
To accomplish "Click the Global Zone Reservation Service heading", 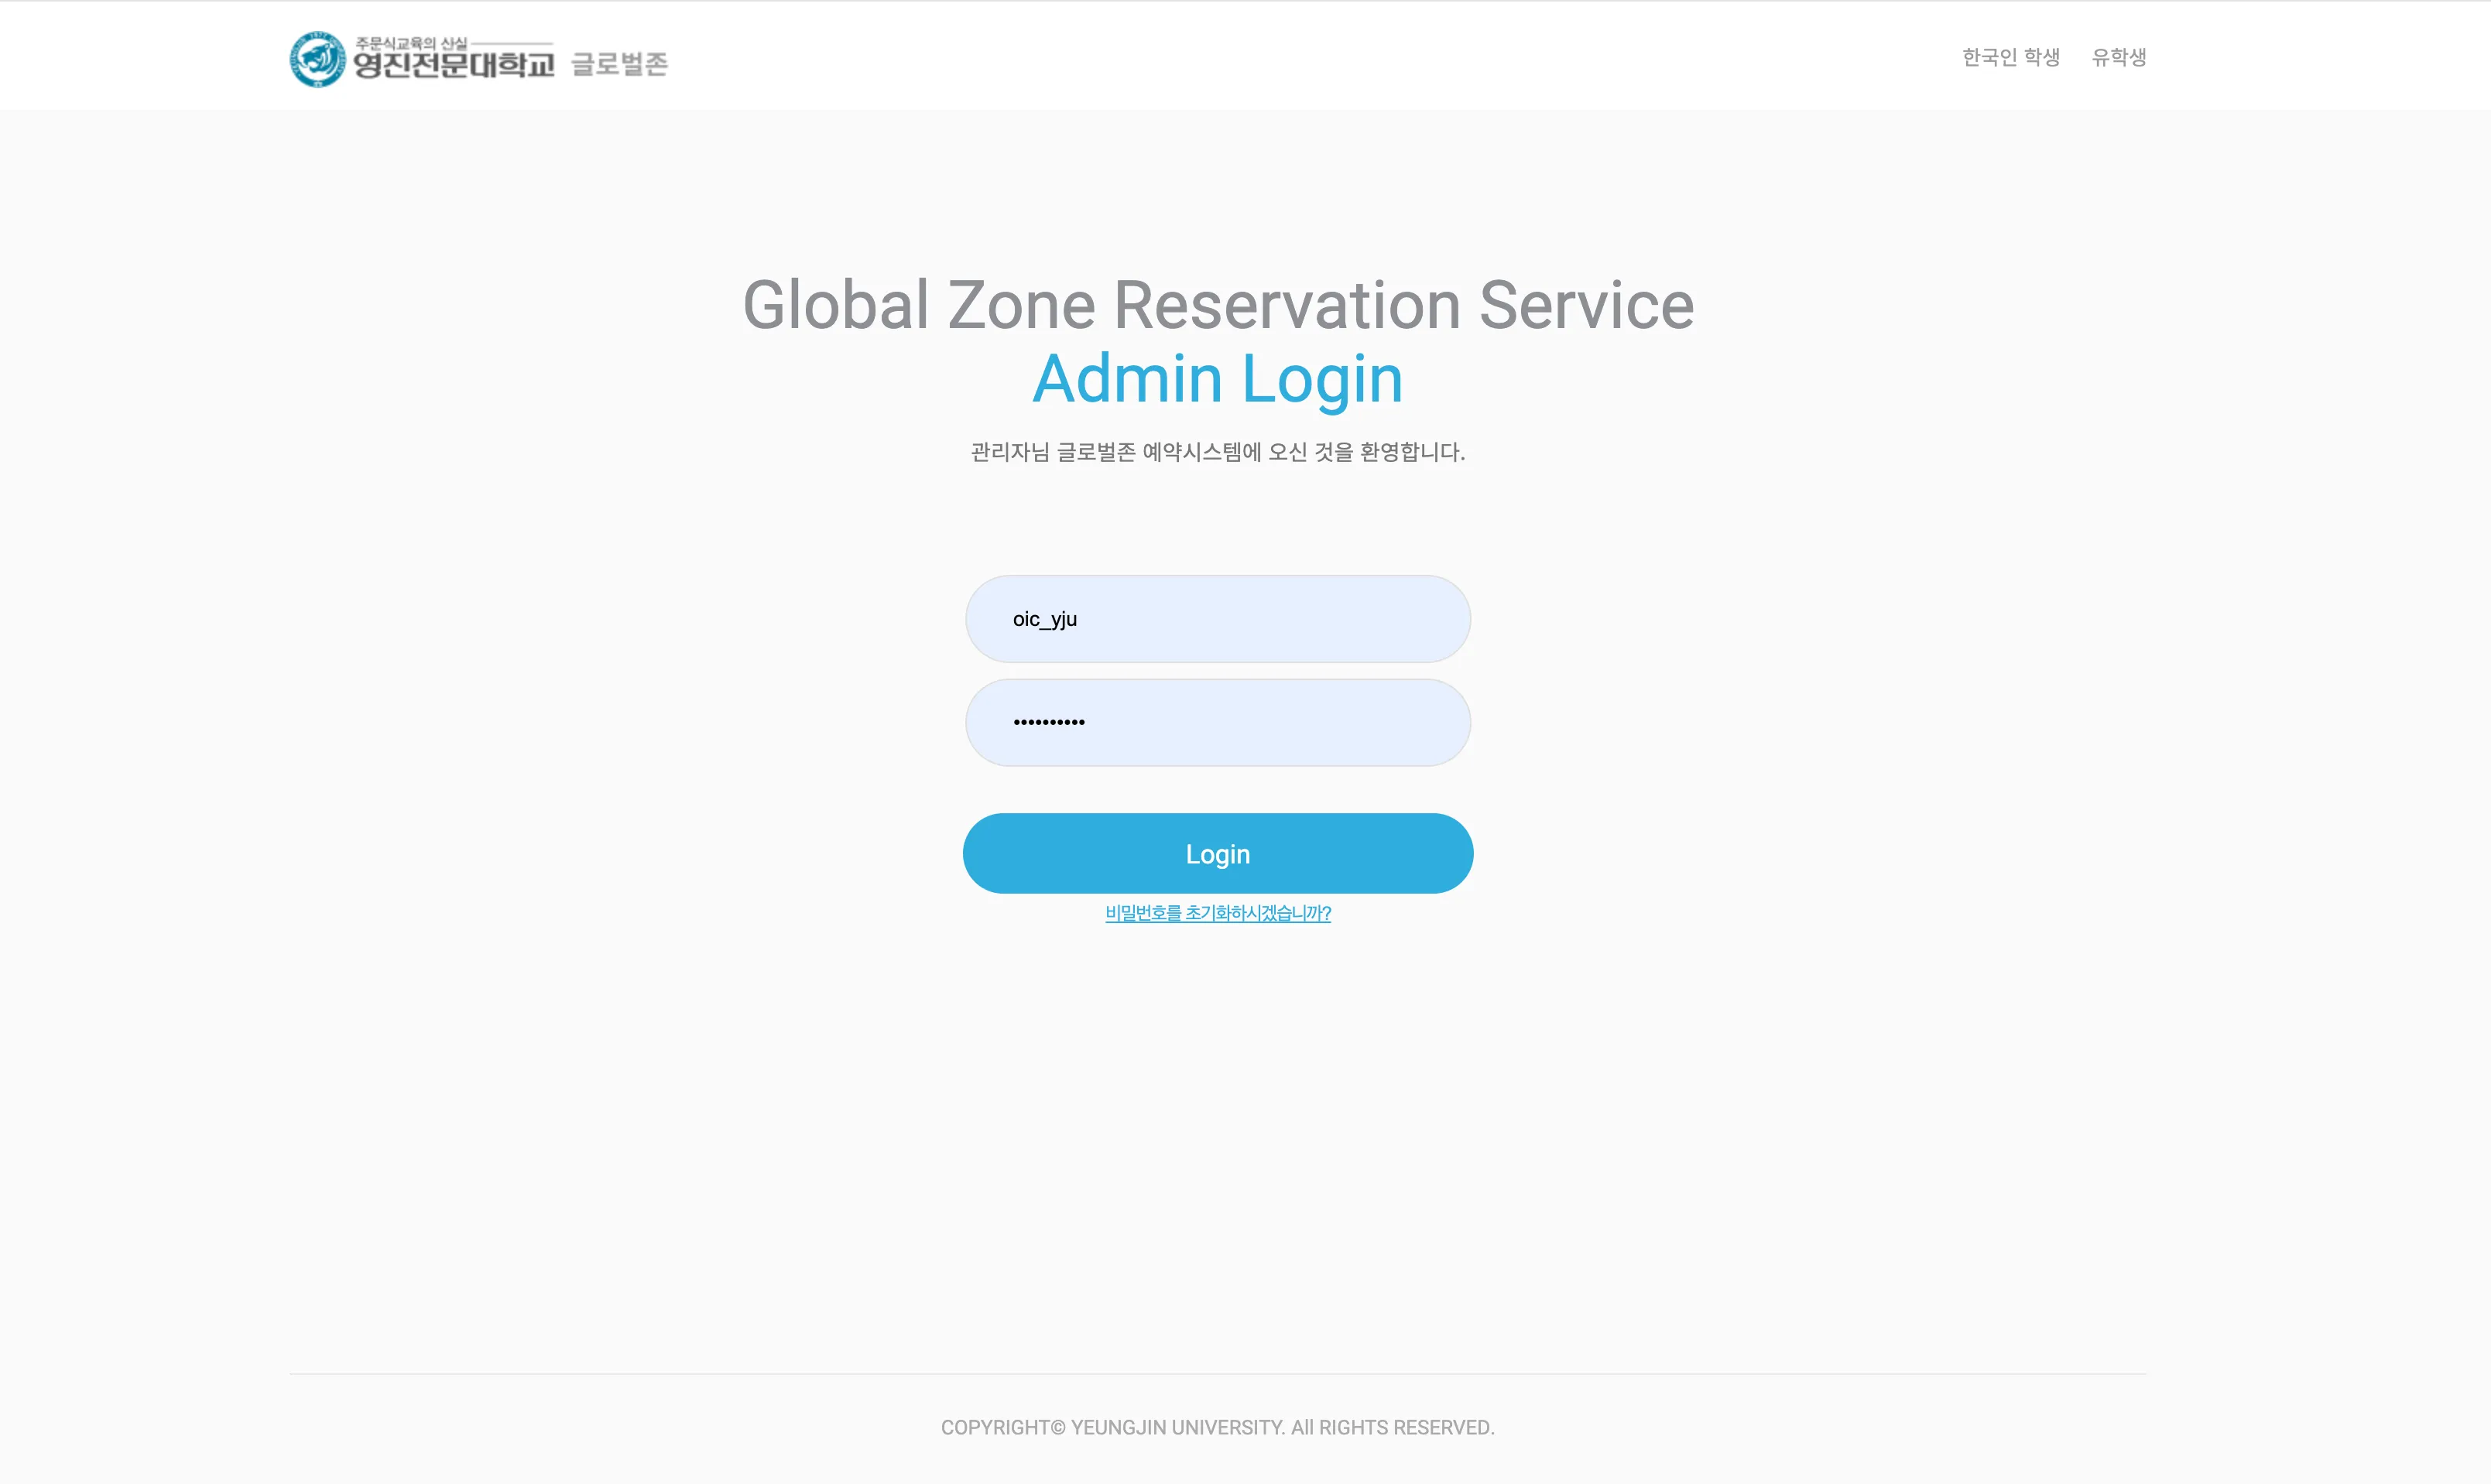I will pos(1218,305).
